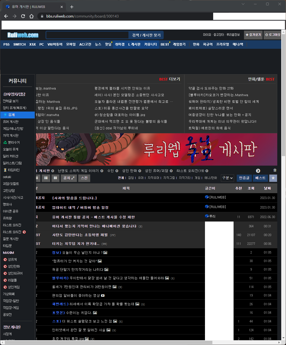Switch to the 커뮤니티 menu tab

click(x=150, y=44)
